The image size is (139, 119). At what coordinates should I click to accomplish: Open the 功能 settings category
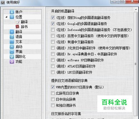pyautogui.click(x=19, y=62)
